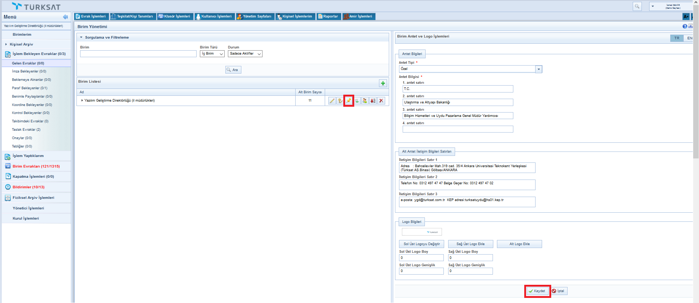Collapse the Menü sidebar with arrow icon

(x=66, y=17)
